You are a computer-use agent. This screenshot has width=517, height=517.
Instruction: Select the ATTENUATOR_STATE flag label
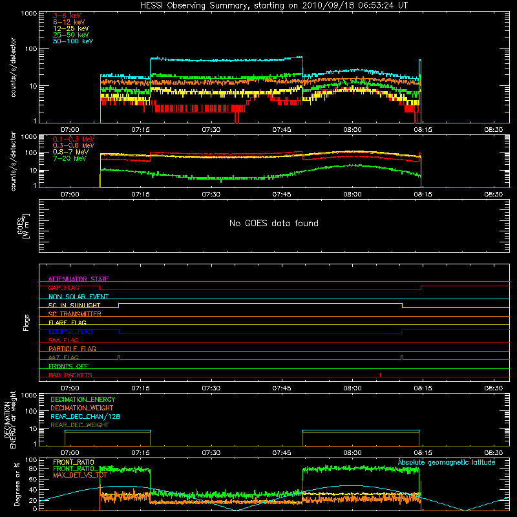click(78, 279)
